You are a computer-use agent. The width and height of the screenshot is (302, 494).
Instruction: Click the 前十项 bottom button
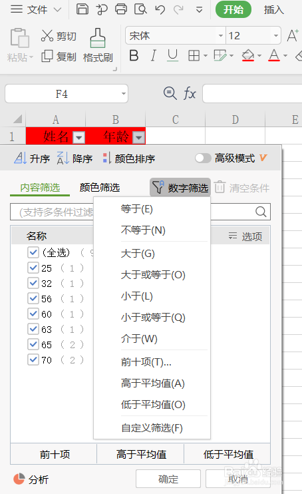pyautogui.click(x=54, y=454)
